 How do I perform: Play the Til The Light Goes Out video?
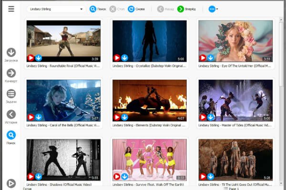point(203,177)
